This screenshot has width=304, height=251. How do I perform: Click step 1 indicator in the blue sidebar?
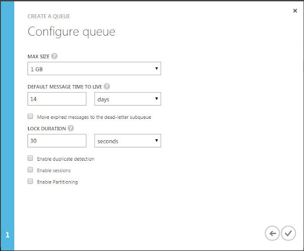coord(7,234)
